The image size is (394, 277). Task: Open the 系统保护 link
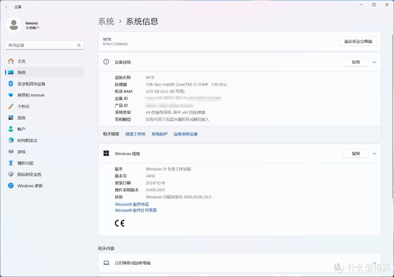[159, 134]
